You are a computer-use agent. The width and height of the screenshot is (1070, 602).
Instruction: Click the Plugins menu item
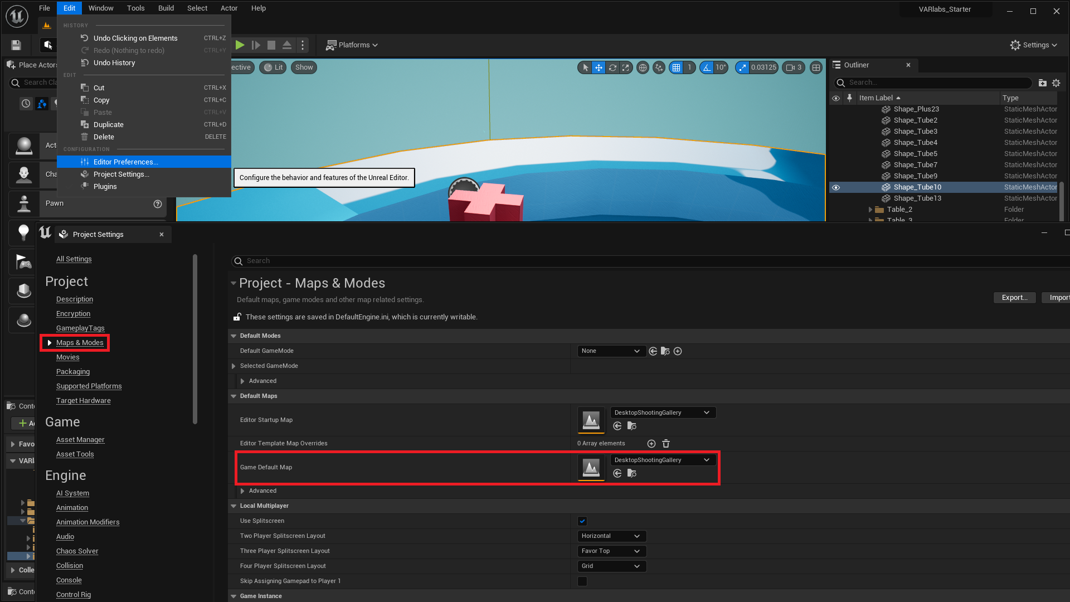click(105, 186)
